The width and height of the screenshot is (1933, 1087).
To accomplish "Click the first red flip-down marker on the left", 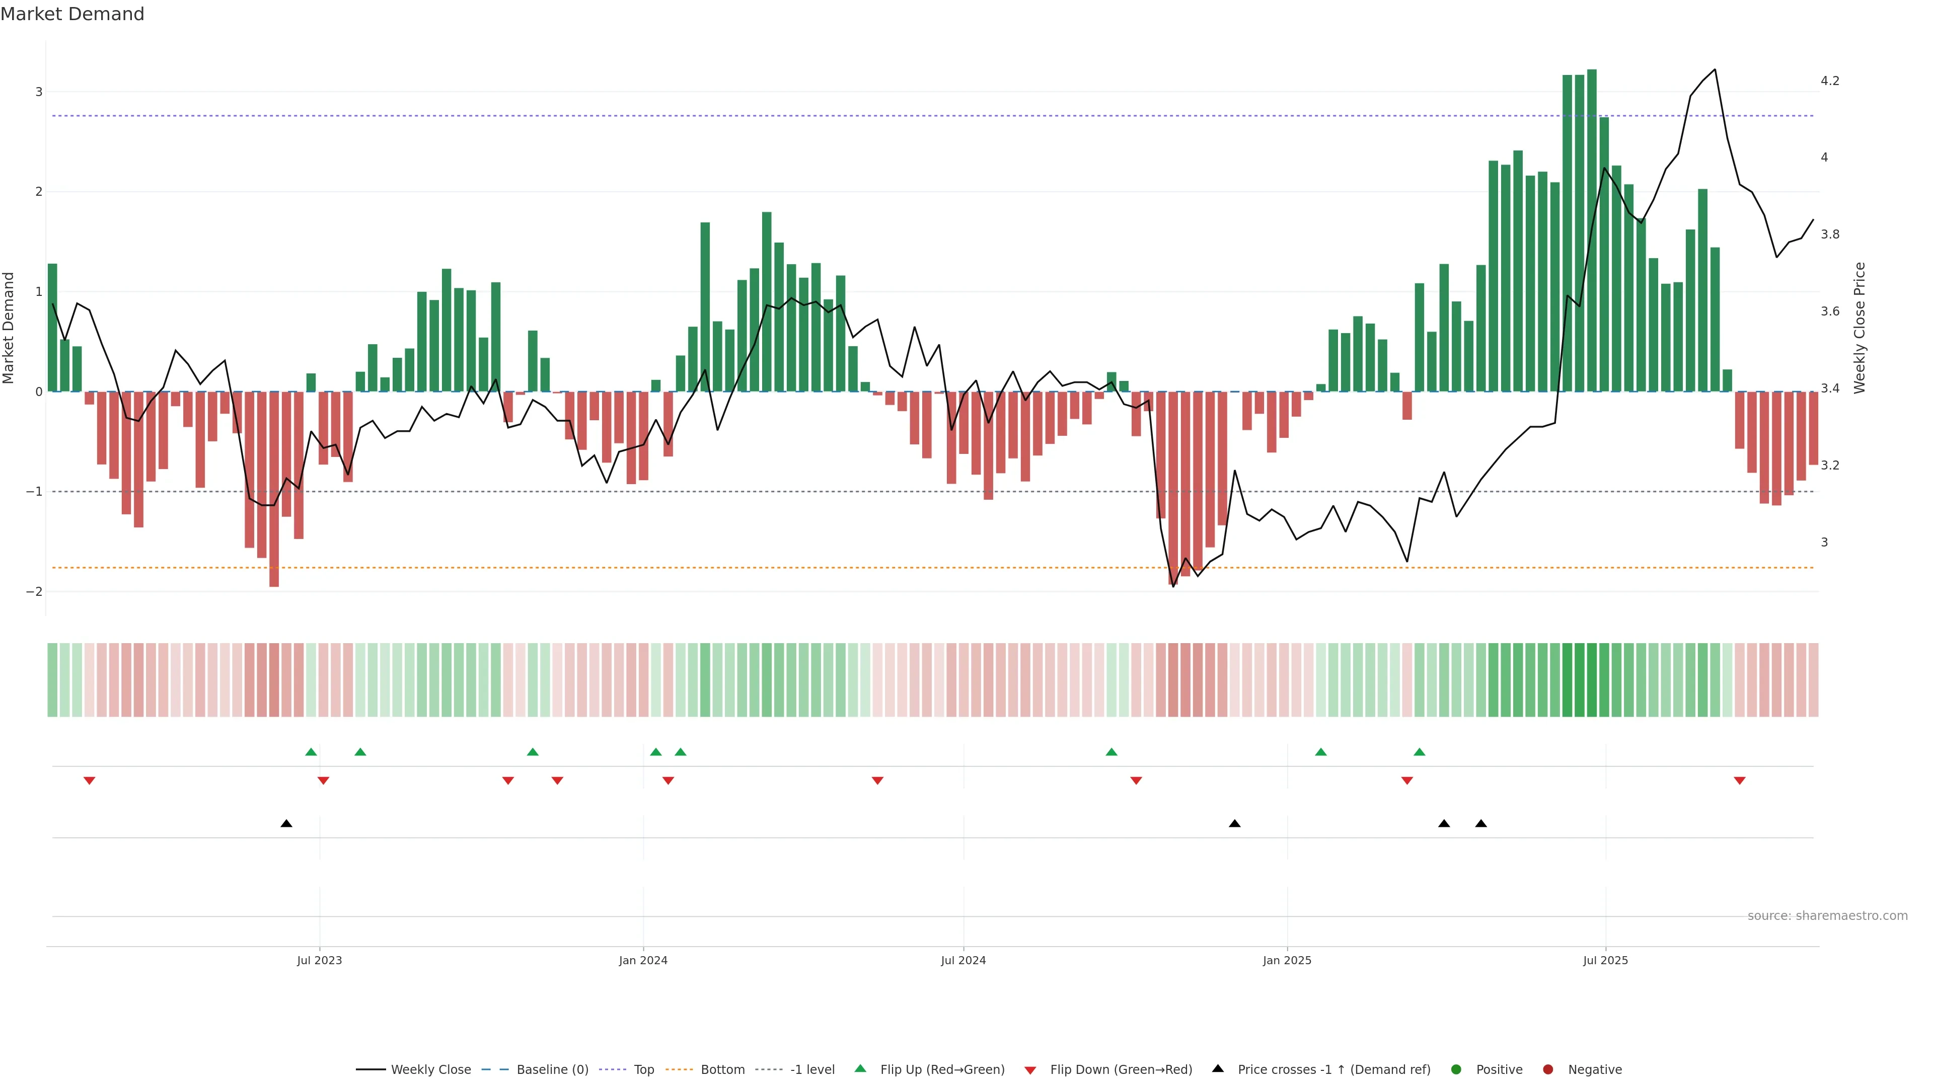I will point(89,781).
